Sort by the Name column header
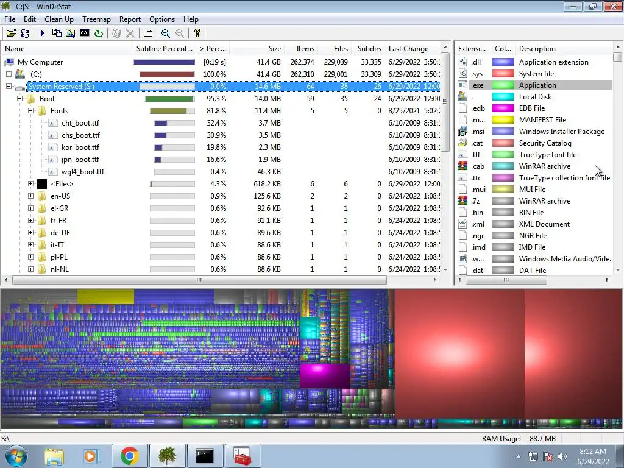 [x=67, y=49]
